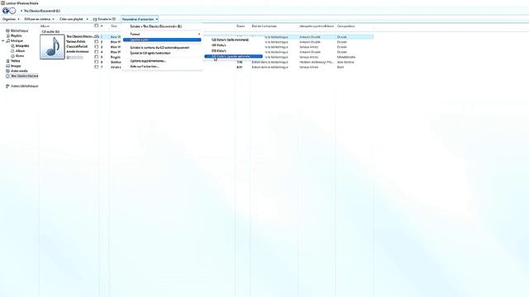
Task: Toggle the Paramètres d'extraction dropdown
Action: point(140,19)
